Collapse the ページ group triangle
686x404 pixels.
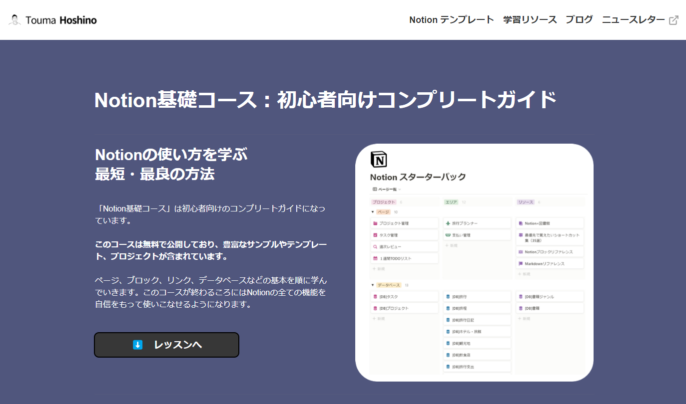(x=372, y=212)
